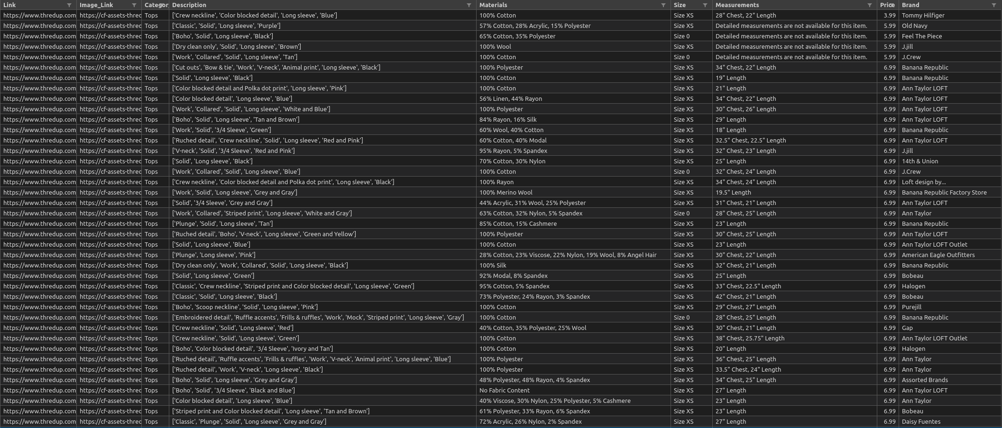1002x428 pixels.
Task: Select the 'No Fabric Content' cell
Action: [573, 391]
